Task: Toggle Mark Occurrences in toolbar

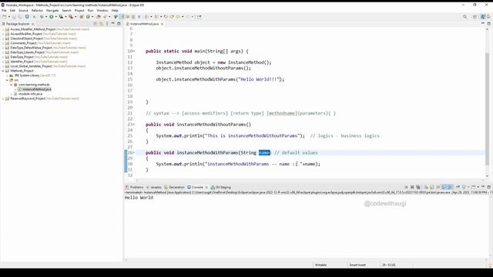Action: click(122, 17)
